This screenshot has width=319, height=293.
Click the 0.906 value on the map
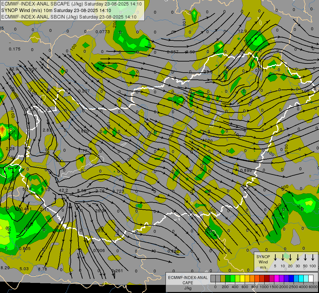[x=99, y=250]
